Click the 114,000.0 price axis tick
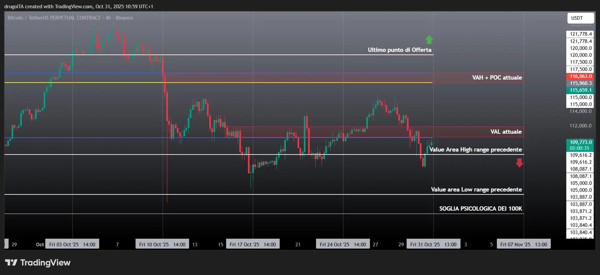This screenshot has height=275, width=600. (x=580, y=111)
